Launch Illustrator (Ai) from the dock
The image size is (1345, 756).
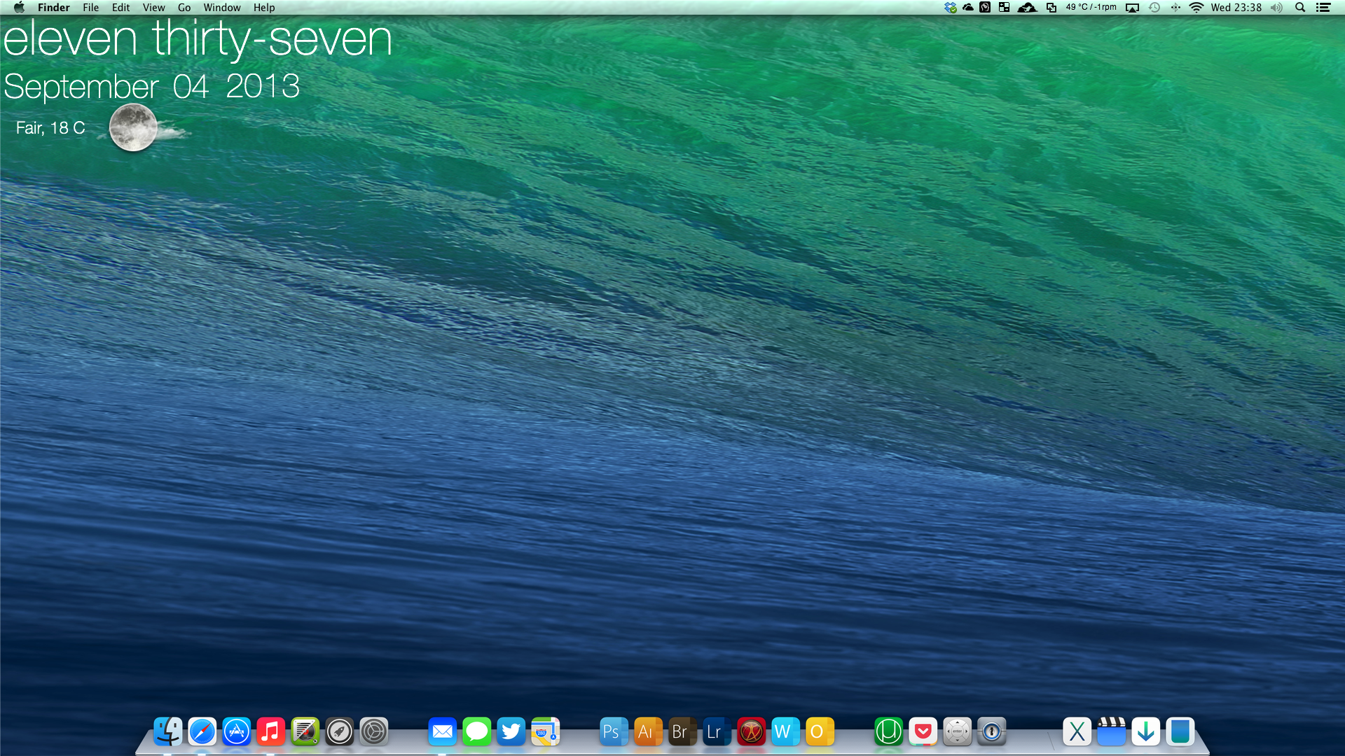coord(649,731)
